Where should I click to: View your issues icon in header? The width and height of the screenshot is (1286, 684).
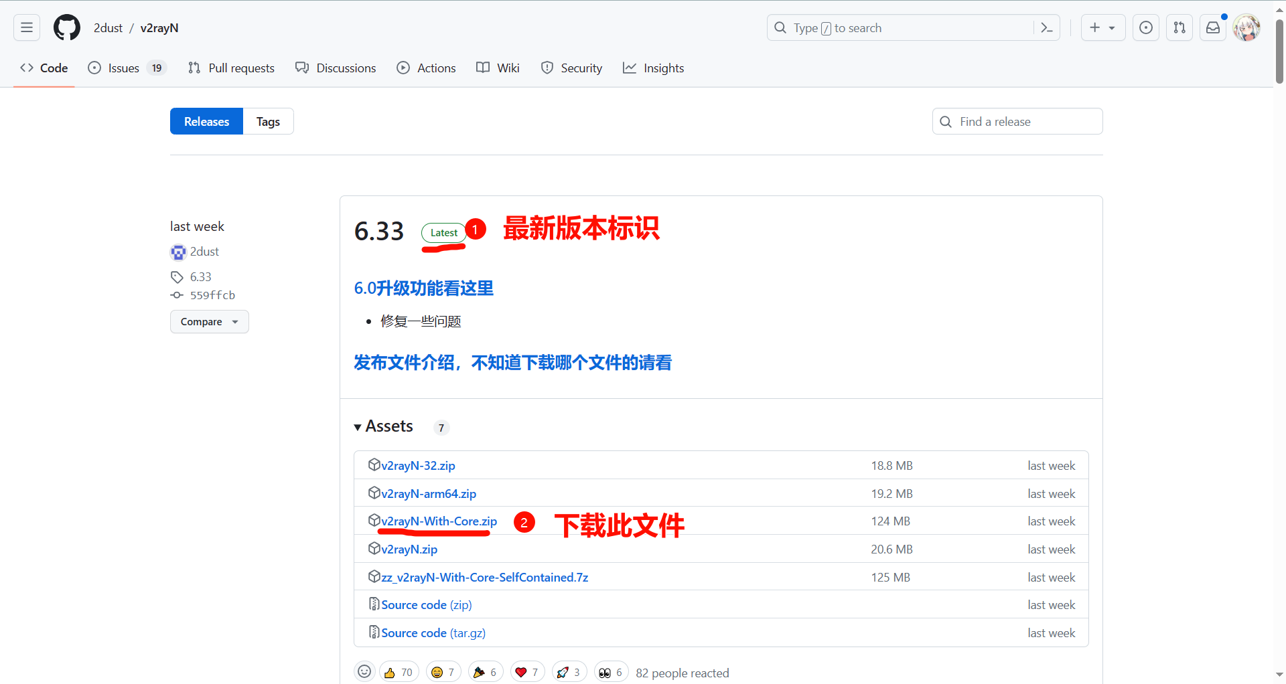click(1146, 27)
